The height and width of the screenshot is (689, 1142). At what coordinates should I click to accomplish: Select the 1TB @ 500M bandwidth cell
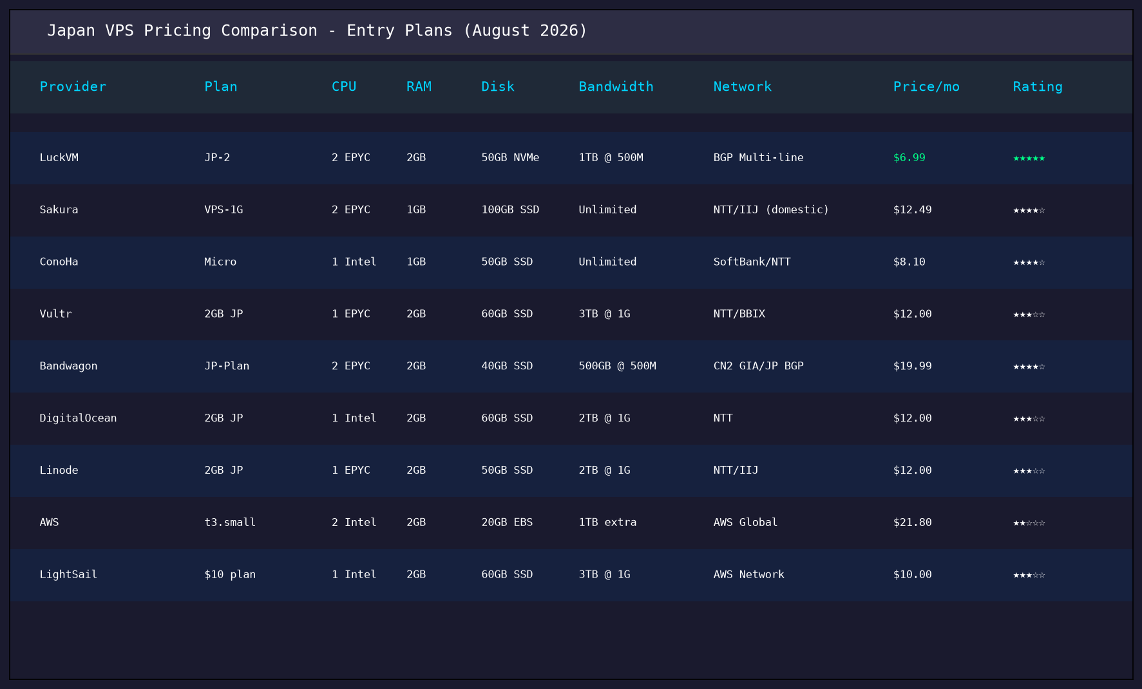click(x=611, y=157)
